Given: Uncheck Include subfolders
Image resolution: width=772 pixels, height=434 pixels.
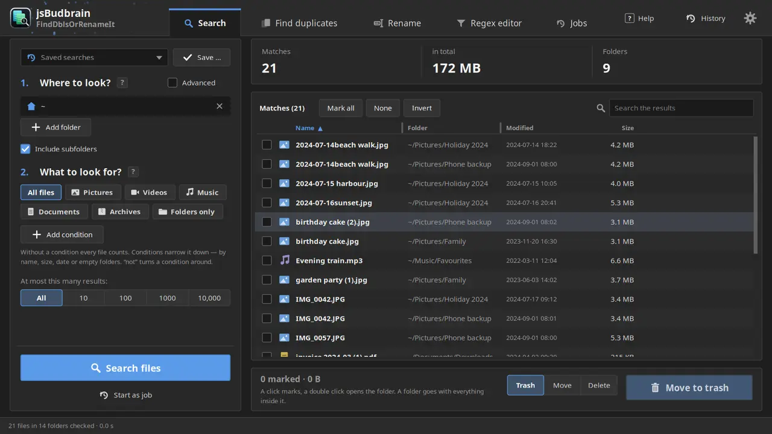Looking at the screenshot, I should [x=25, y=149].
